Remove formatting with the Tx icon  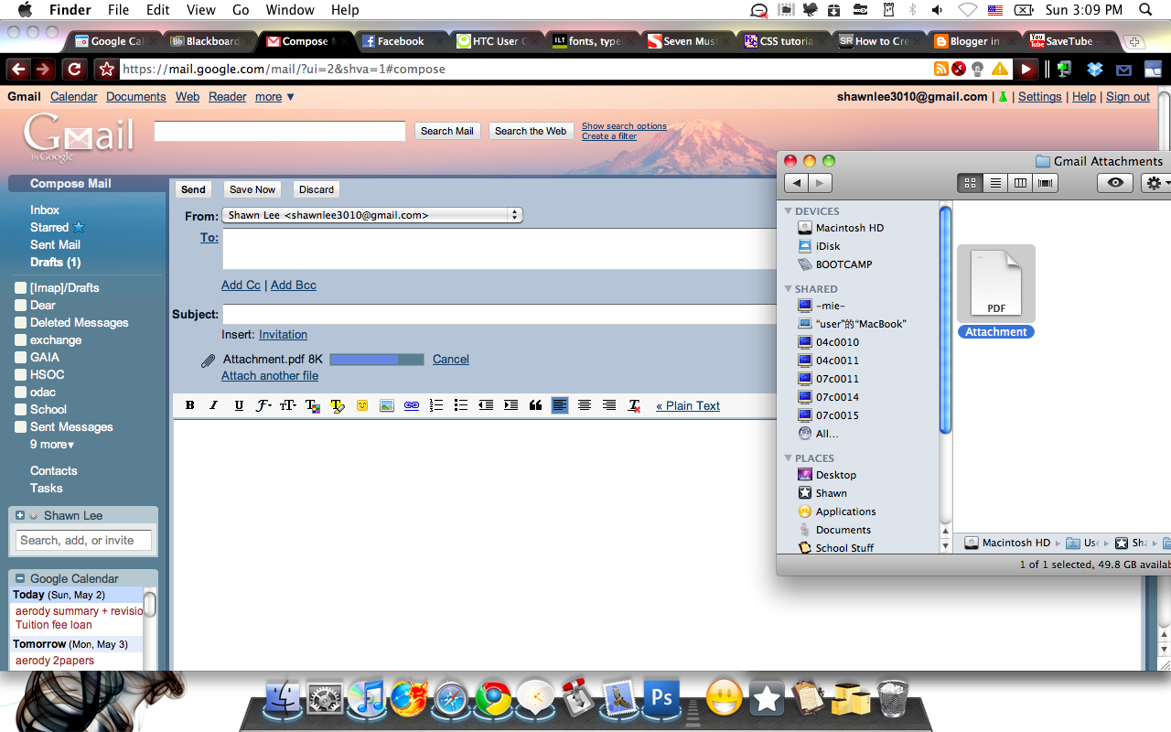[x=632, y=404]
